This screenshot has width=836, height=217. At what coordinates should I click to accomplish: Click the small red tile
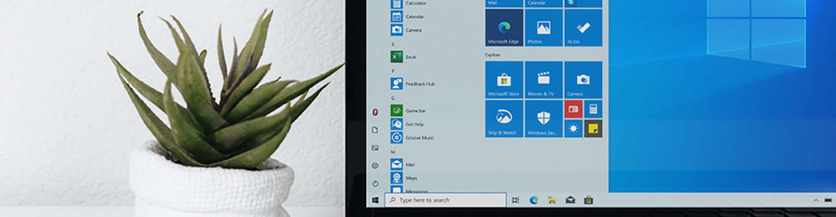pyautogui.click(x=573, y=109)
